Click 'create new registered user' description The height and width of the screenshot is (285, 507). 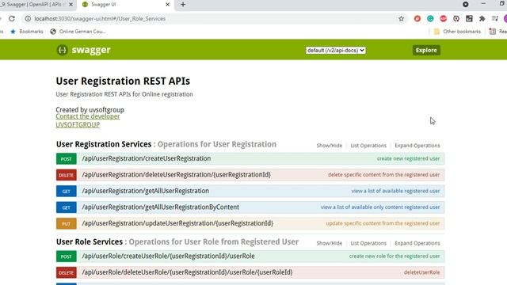coord(408,158)
